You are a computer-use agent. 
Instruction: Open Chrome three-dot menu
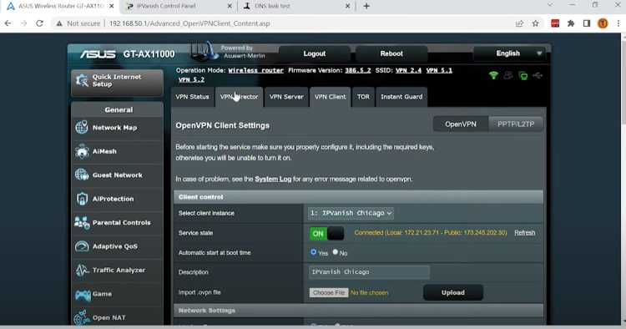(618, 23)
